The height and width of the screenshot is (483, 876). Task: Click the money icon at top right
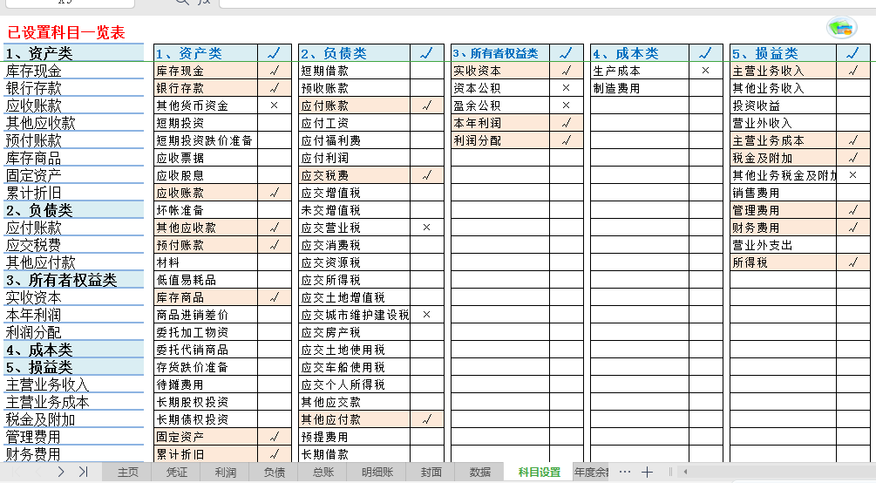842,27
